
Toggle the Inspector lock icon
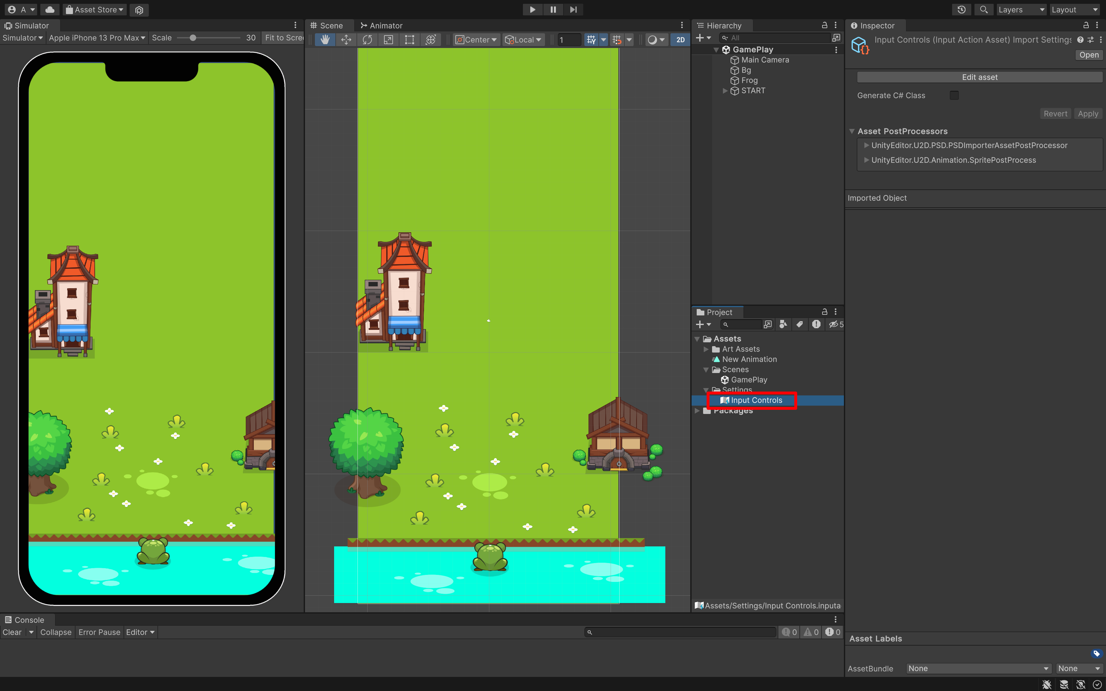(x=1086, y=26)
